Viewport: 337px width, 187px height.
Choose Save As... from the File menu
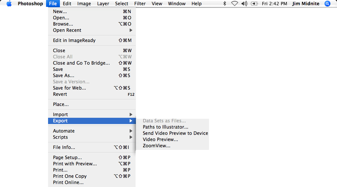coord(92,75)
